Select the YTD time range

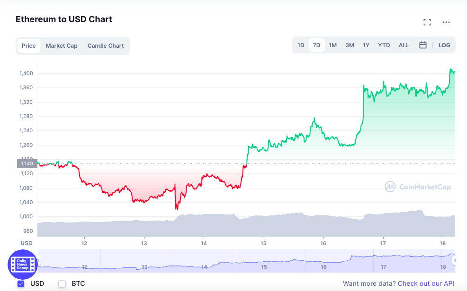point(384,45)
